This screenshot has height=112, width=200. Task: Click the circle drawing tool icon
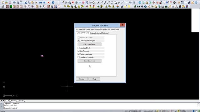point(76,2)
